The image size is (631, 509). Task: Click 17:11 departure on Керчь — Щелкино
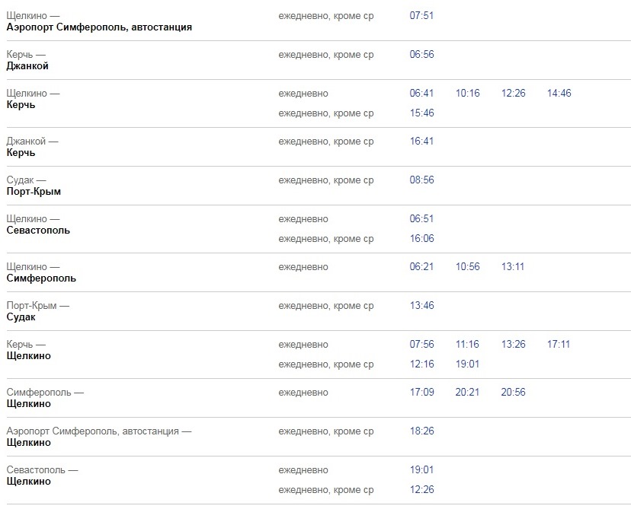click(x=559, y=345)
